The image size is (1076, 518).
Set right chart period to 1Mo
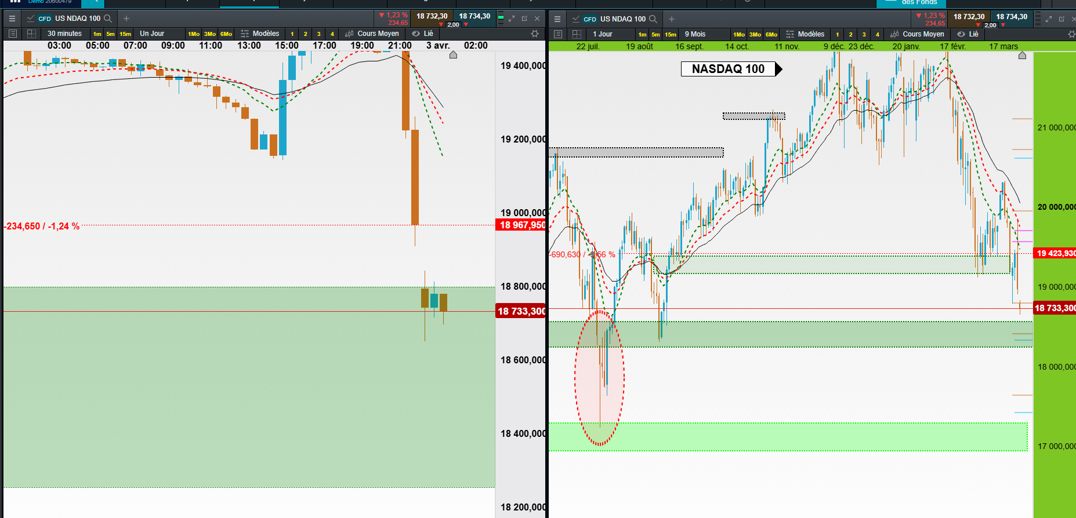tap(739, 34)
